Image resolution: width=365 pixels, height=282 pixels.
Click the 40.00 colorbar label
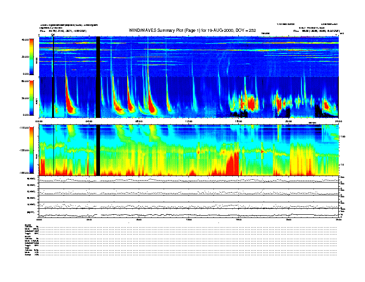25,40
